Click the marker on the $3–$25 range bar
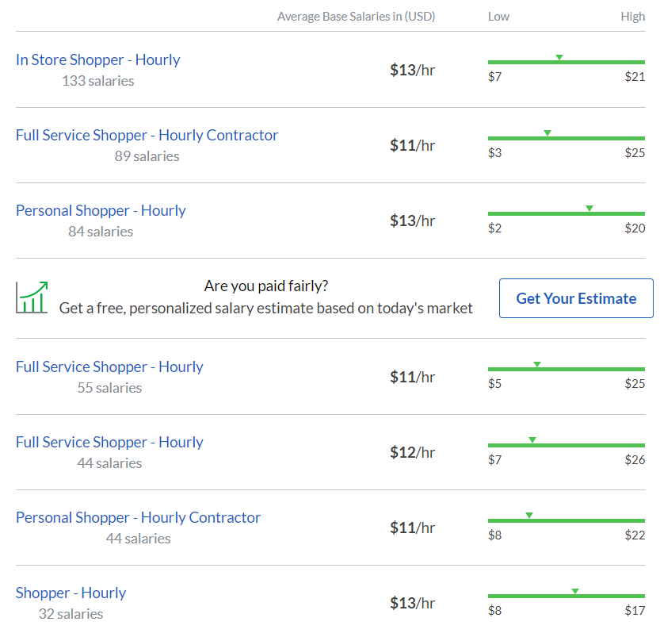The width and height of the screenshot is (660, 637). (x=547, y=132)
